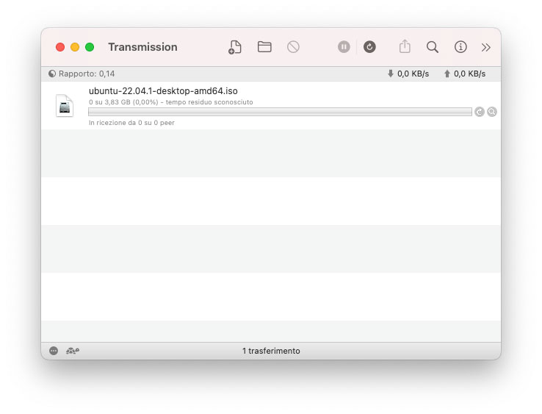Screen dimensions: 542x414
Task: Create a new torrent file
Action: (x=235, y=47)
